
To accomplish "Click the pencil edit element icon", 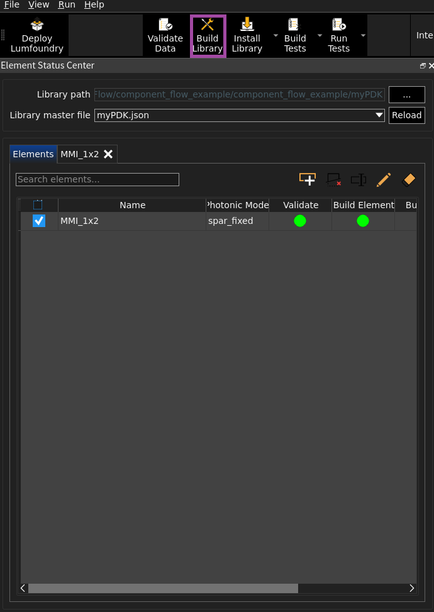I will (x=384, y=179).
